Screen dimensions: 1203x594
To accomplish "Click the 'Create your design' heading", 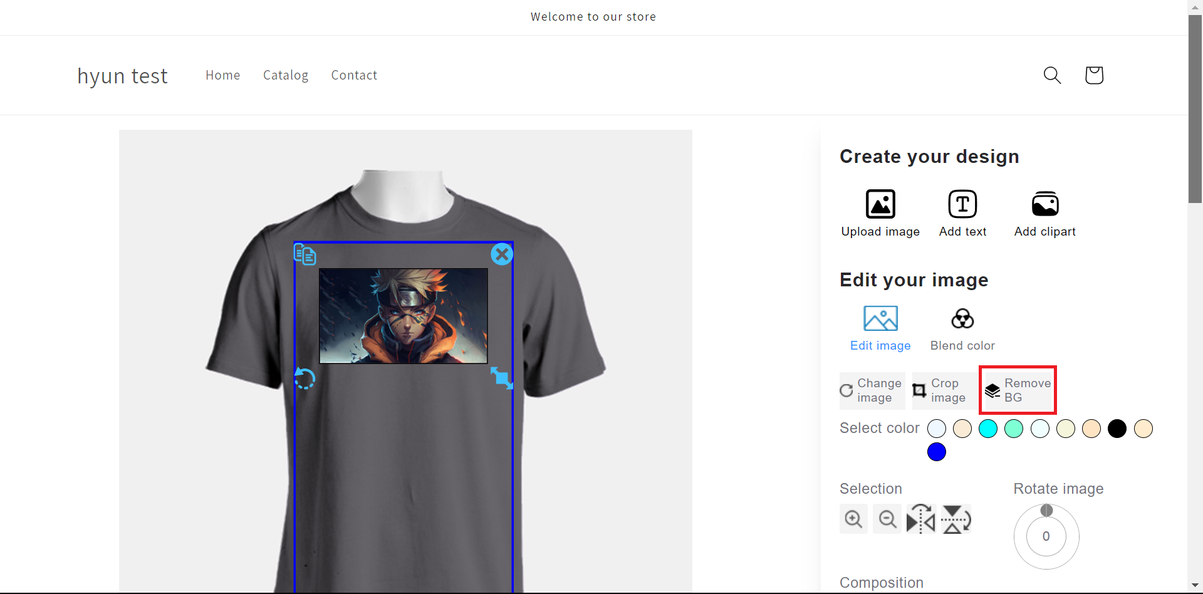I will coord(929,157).
